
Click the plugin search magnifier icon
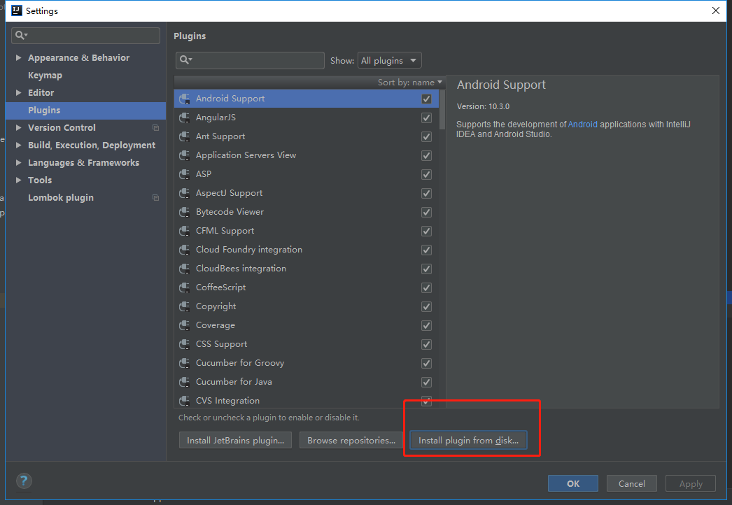(186, 59)
